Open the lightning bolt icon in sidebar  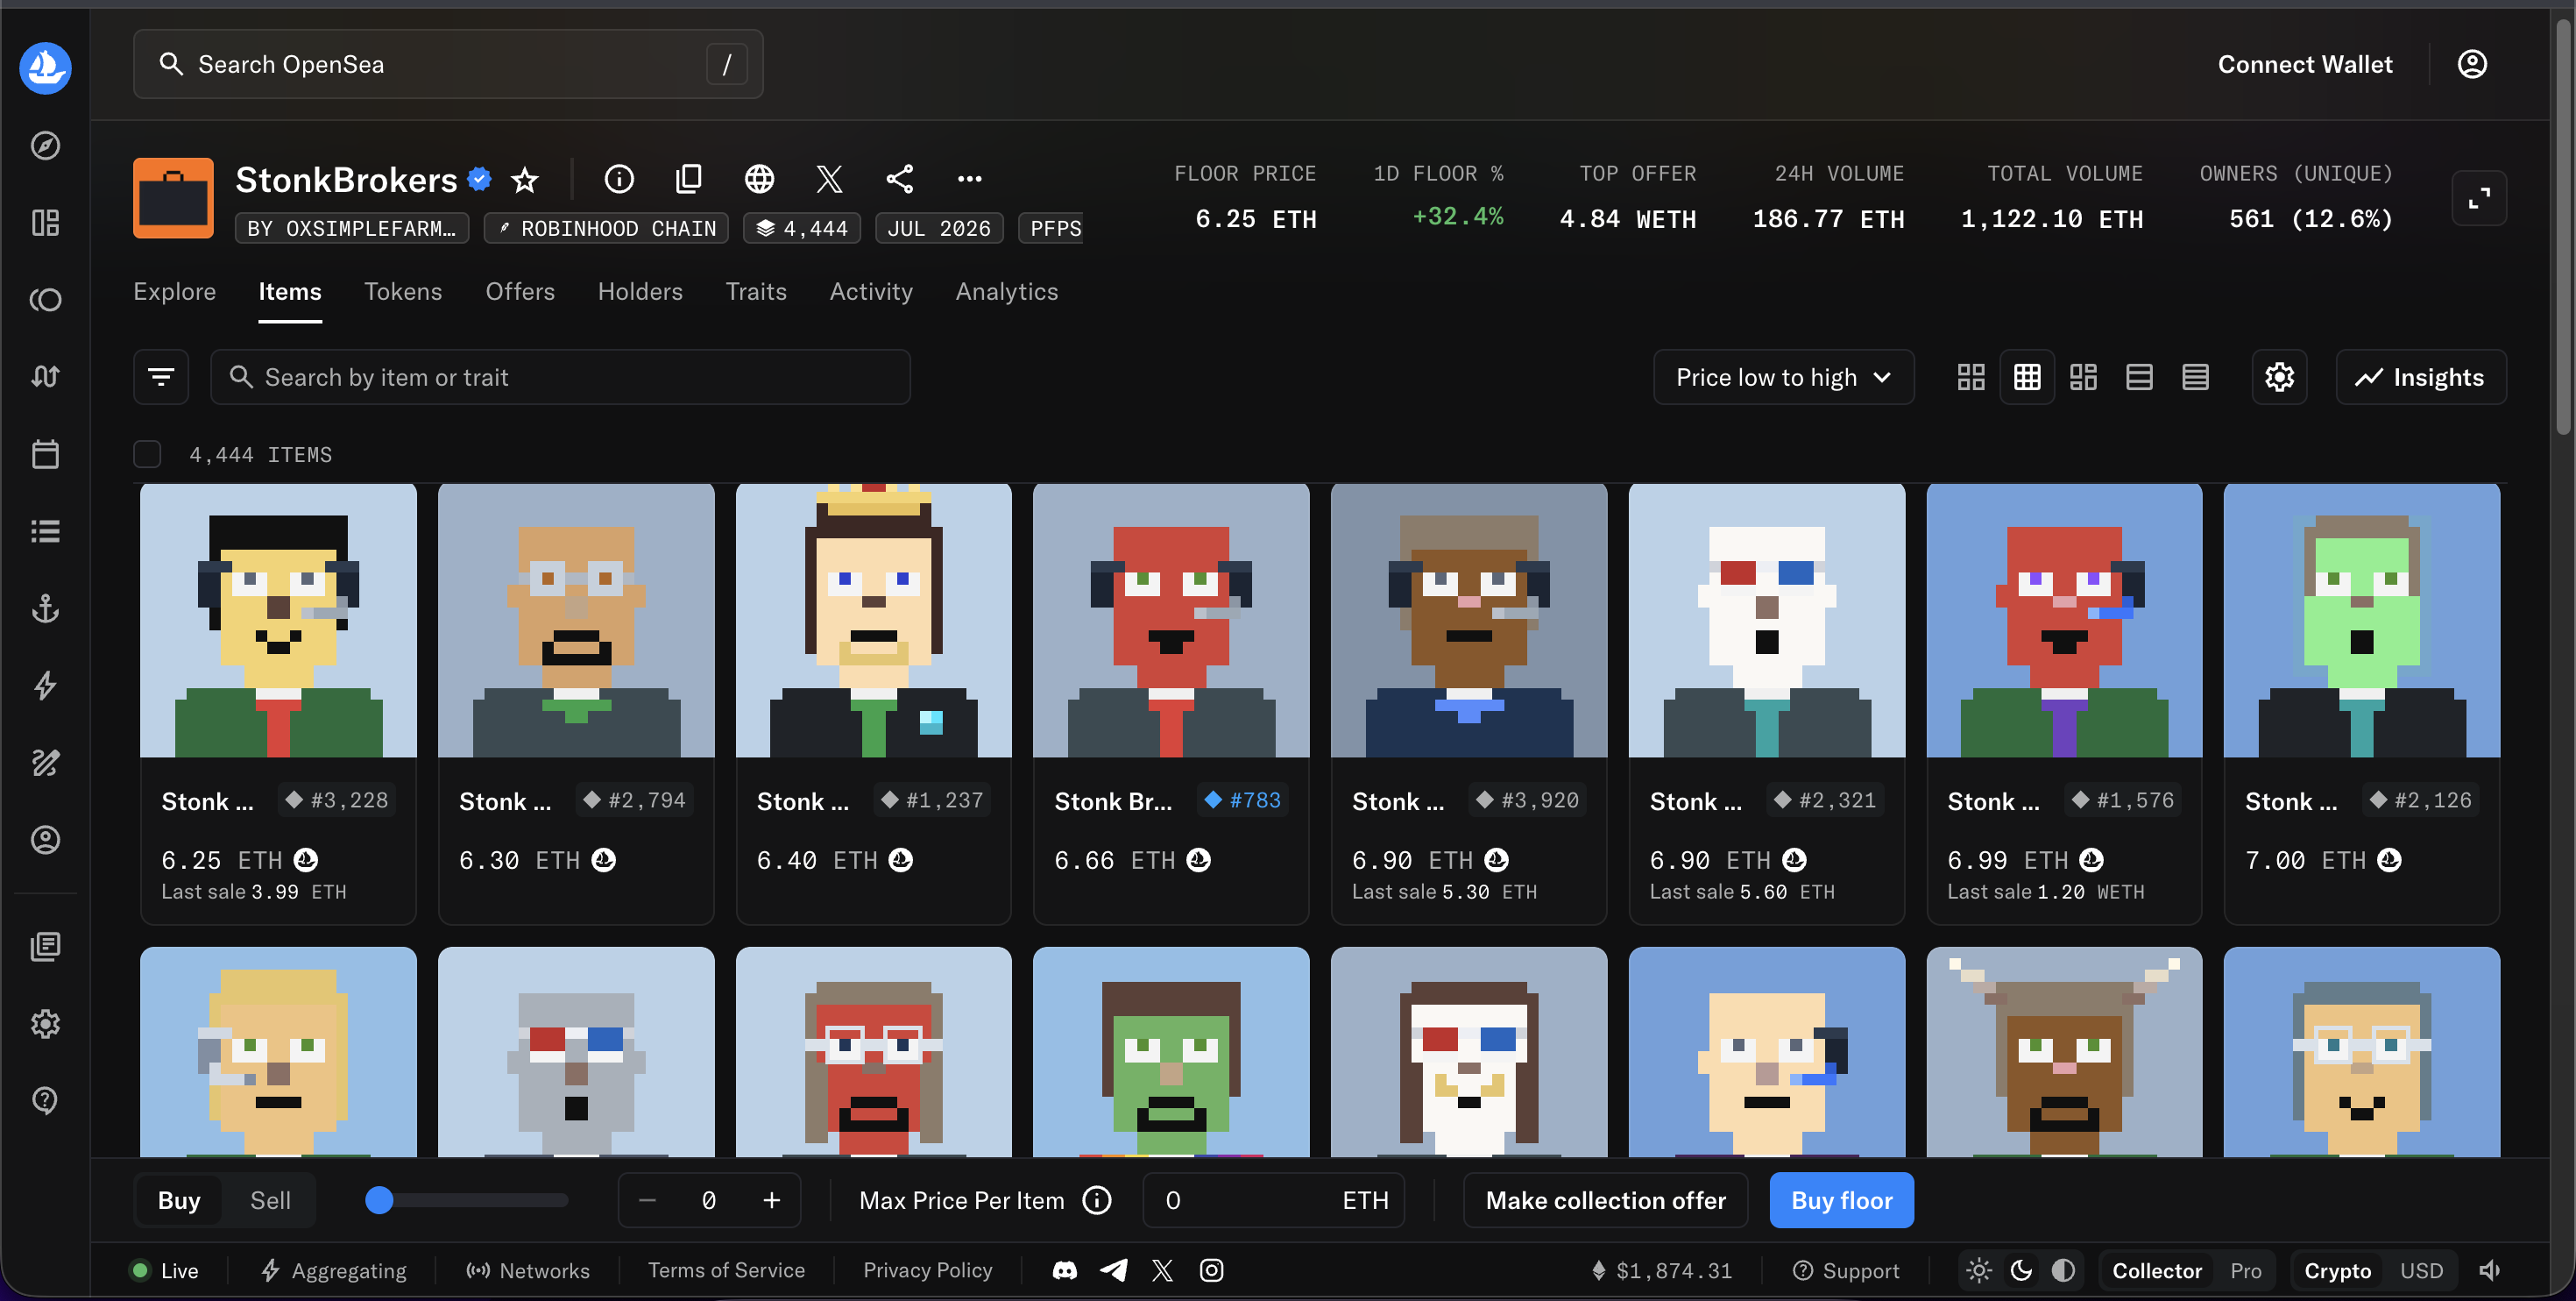pos(45,686)
